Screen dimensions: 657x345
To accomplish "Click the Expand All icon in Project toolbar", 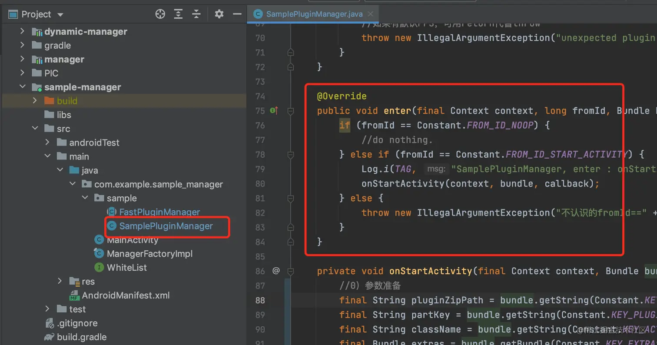I will (x=178, y=14).
